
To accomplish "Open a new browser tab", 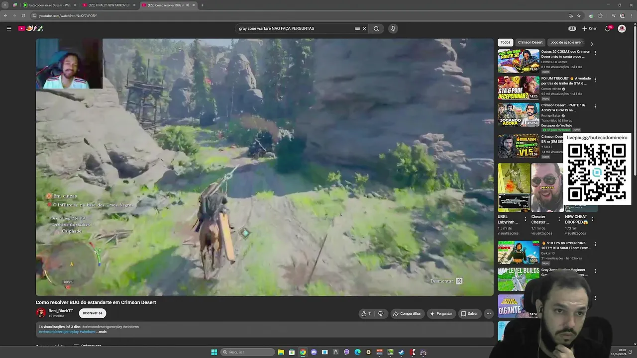I will [203, 5].
